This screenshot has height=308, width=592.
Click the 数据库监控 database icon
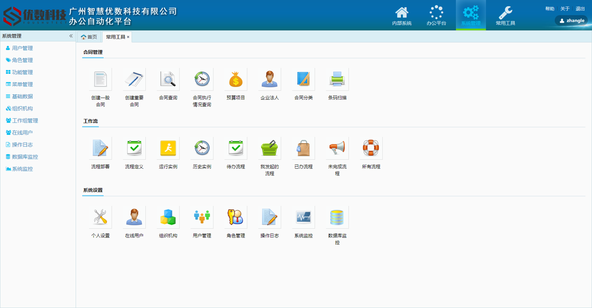pos(337,217)
